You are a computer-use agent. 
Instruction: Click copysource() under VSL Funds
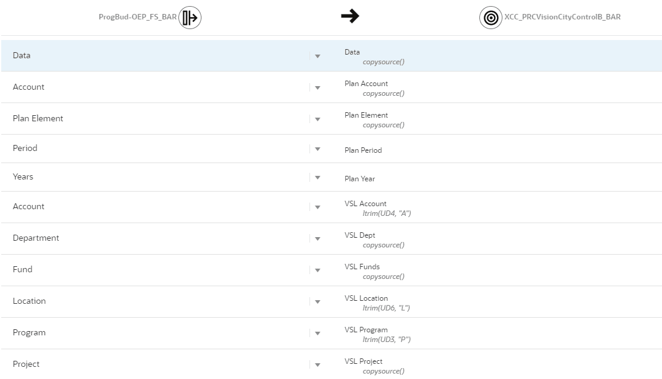383,277
